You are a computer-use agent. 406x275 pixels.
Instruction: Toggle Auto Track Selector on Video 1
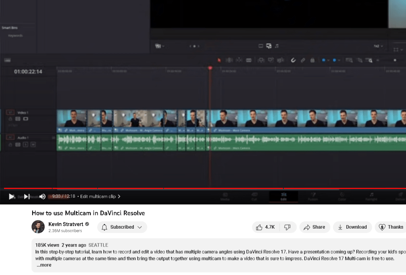pyautogui.click(x=18, y=119)
